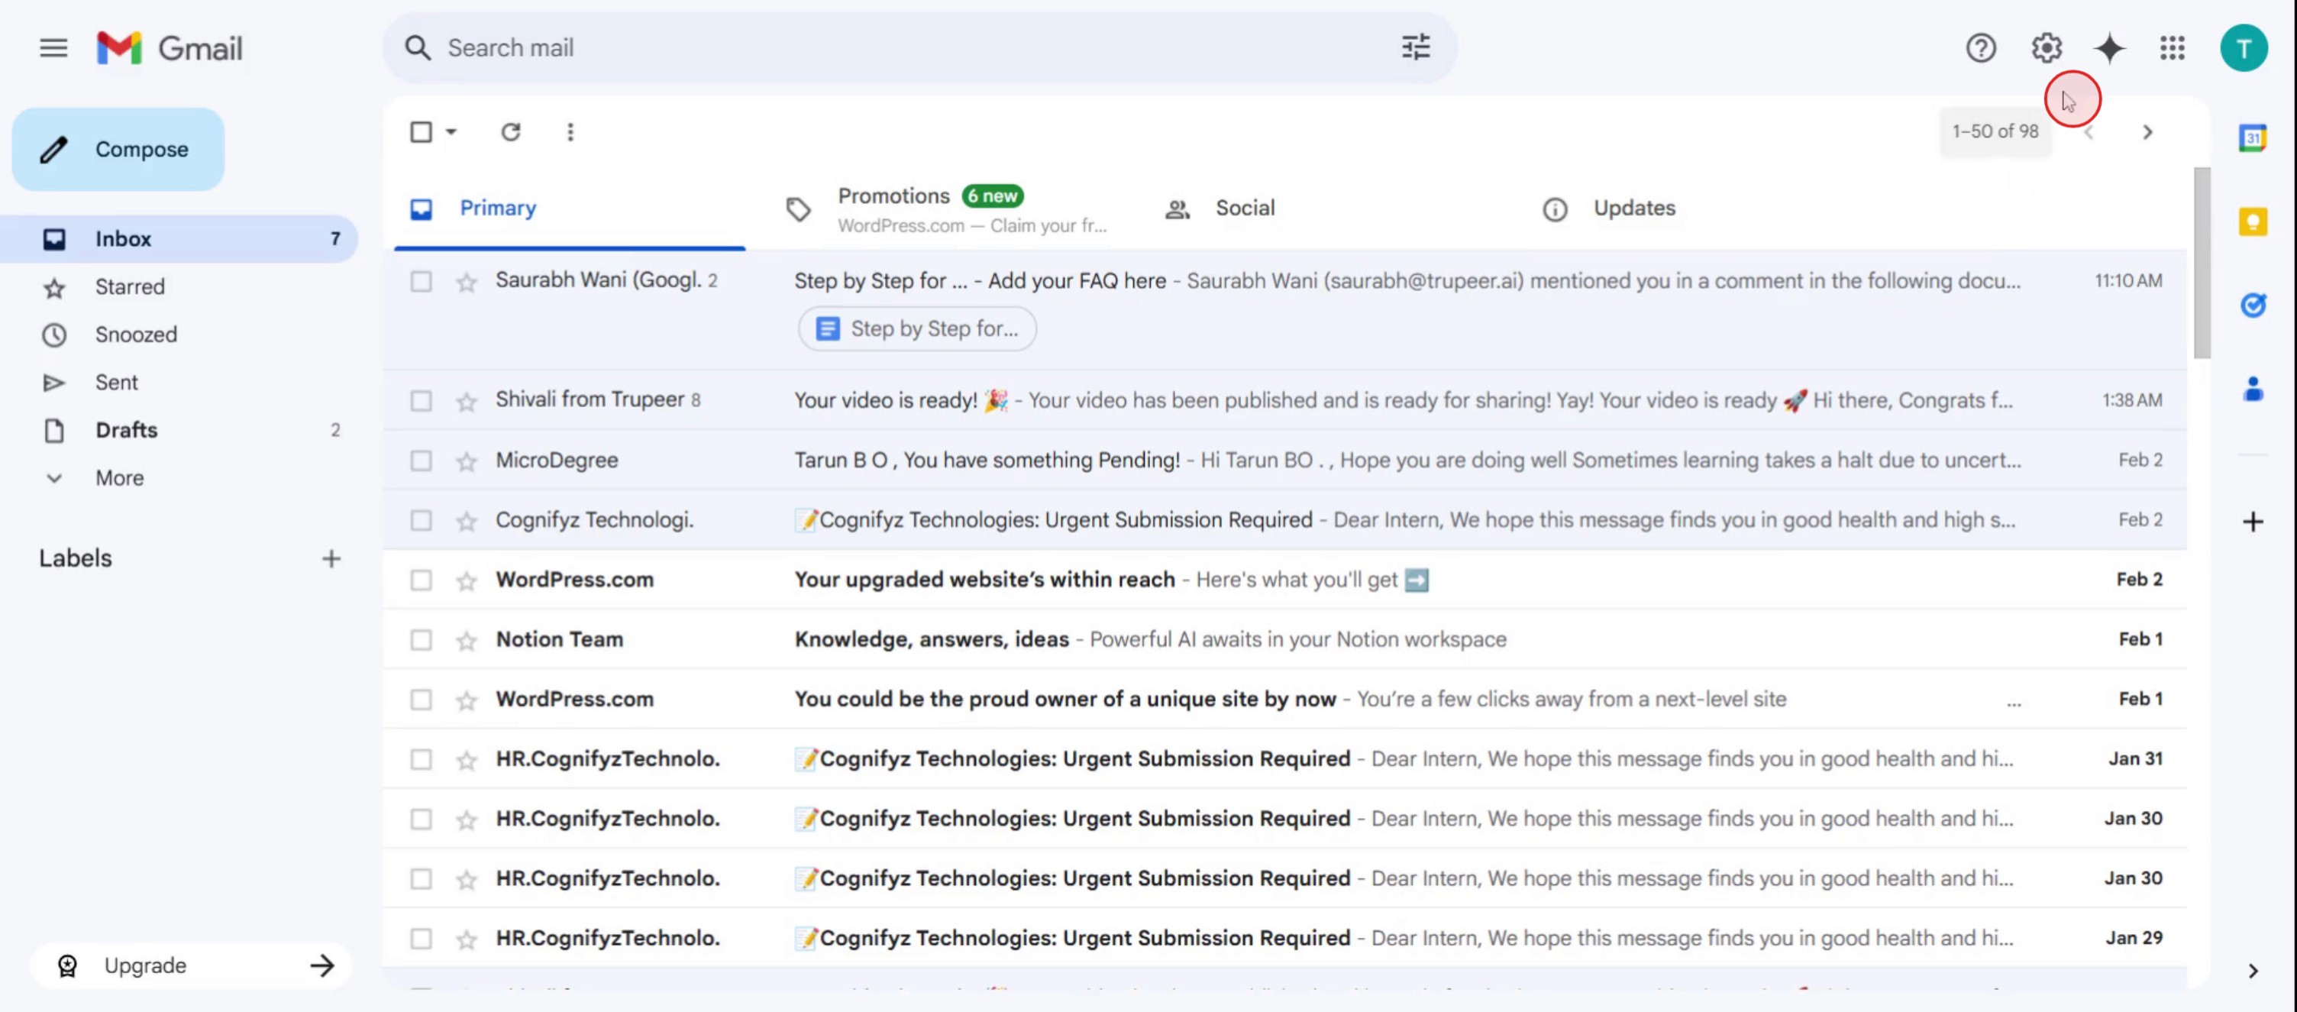Expand the More sidebar section
2297x1012 pixels.
click(119, 478)
